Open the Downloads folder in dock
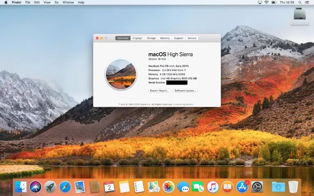This screenshot has width=314, height=196. [278, 187]
